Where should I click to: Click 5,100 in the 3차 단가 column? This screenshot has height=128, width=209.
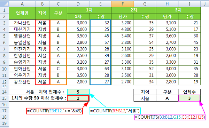[167, 30]
